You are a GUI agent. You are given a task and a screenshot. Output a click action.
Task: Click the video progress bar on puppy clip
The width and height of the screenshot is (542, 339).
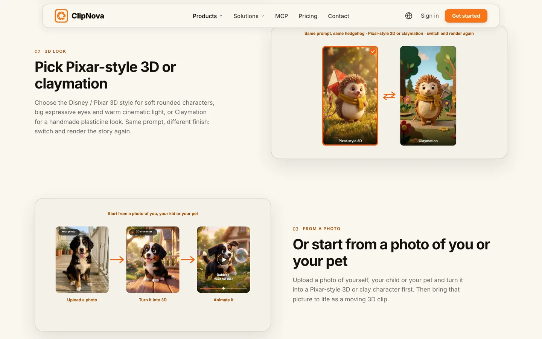[x=224, y=288]
